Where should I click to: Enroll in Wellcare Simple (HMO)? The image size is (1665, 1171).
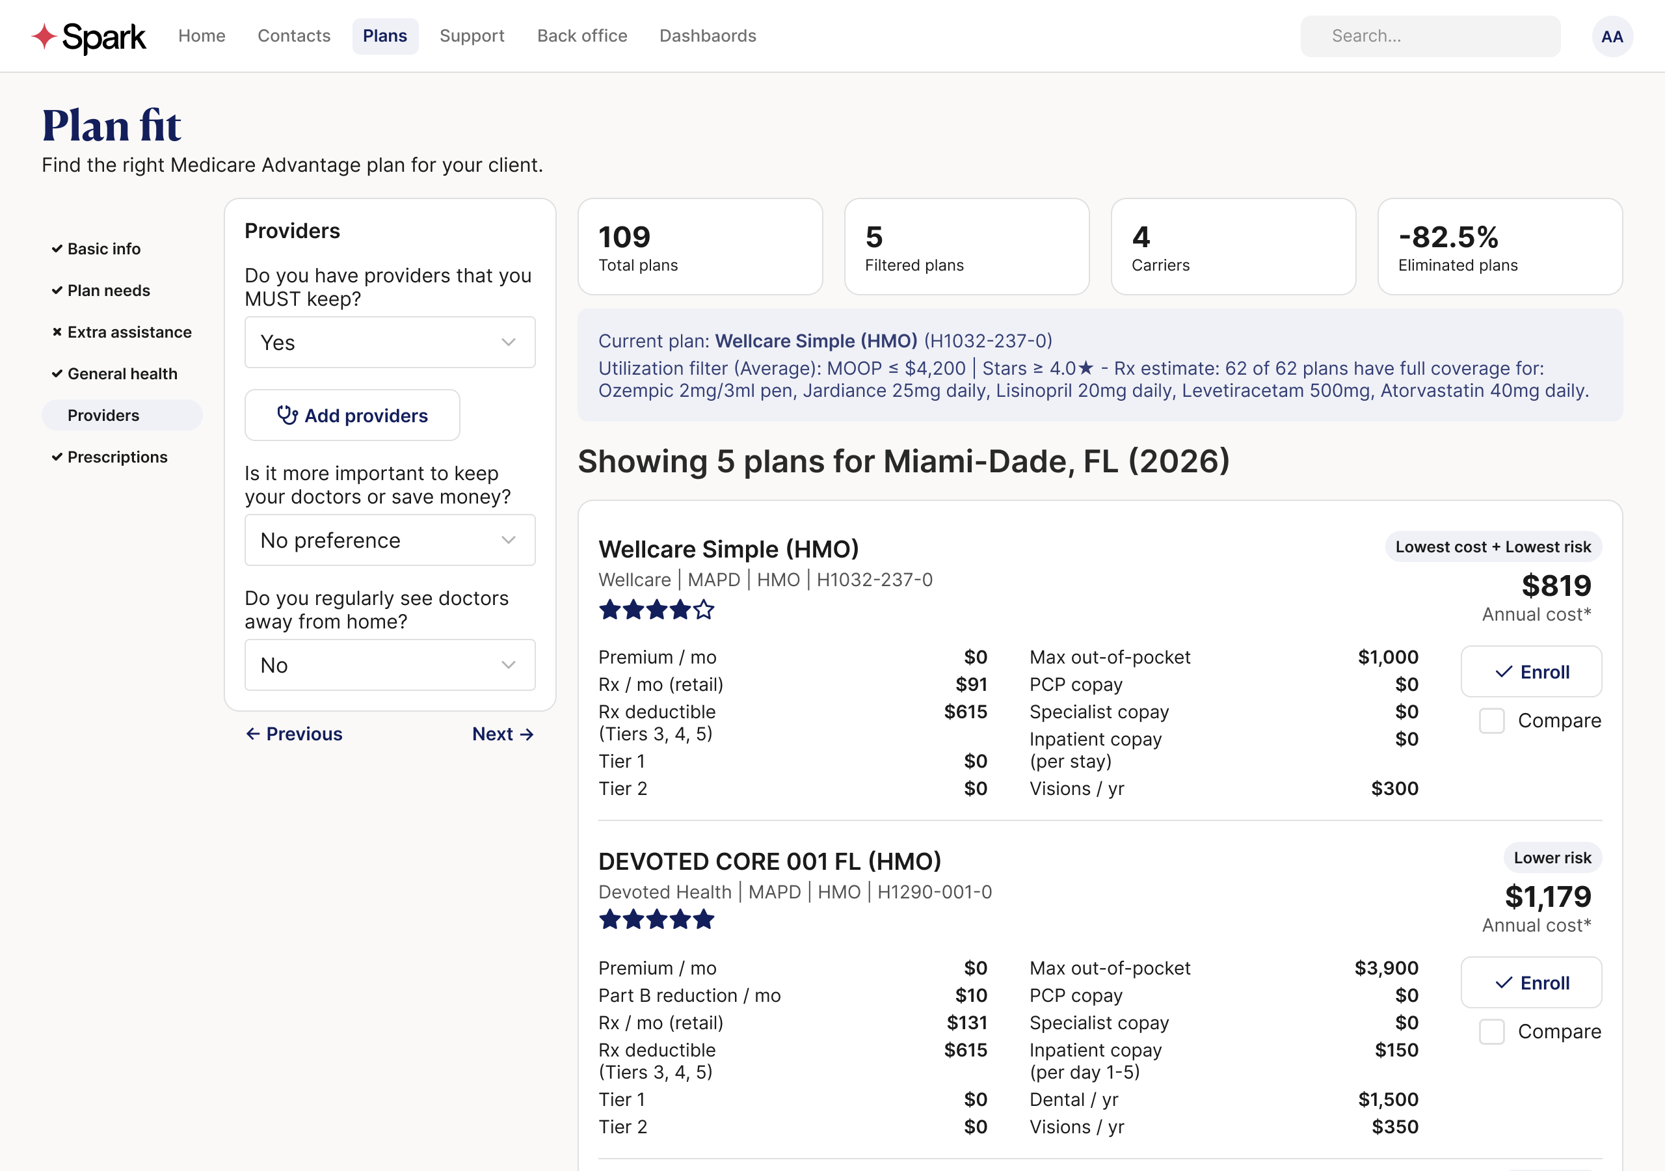1531,672
